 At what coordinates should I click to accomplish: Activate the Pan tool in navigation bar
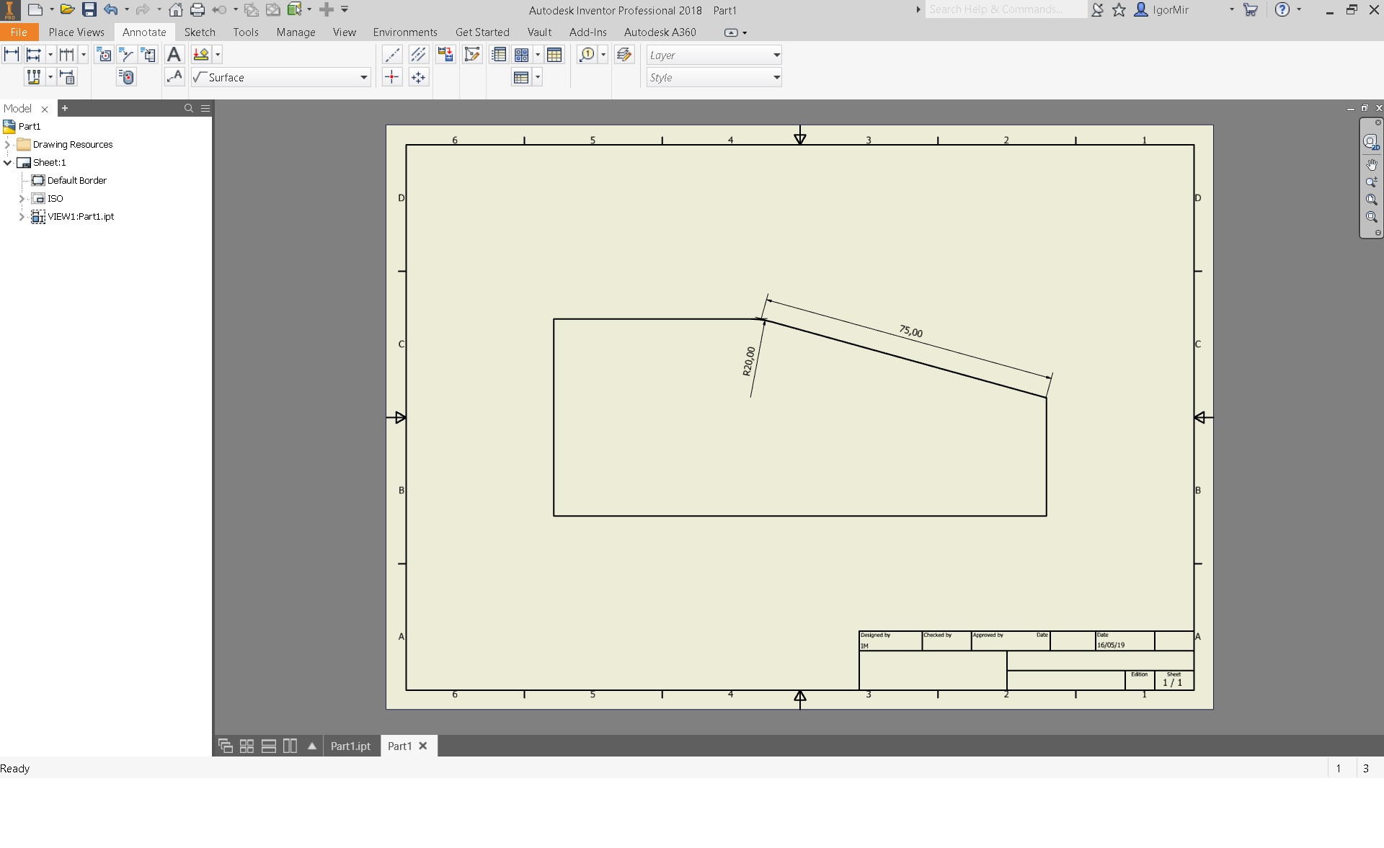point(1372,164)
